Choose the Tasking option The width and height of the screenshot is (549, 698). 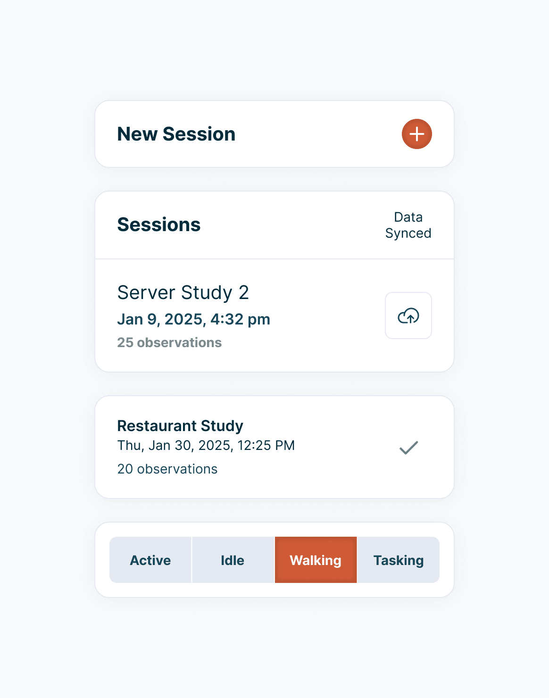coord(399,560)
